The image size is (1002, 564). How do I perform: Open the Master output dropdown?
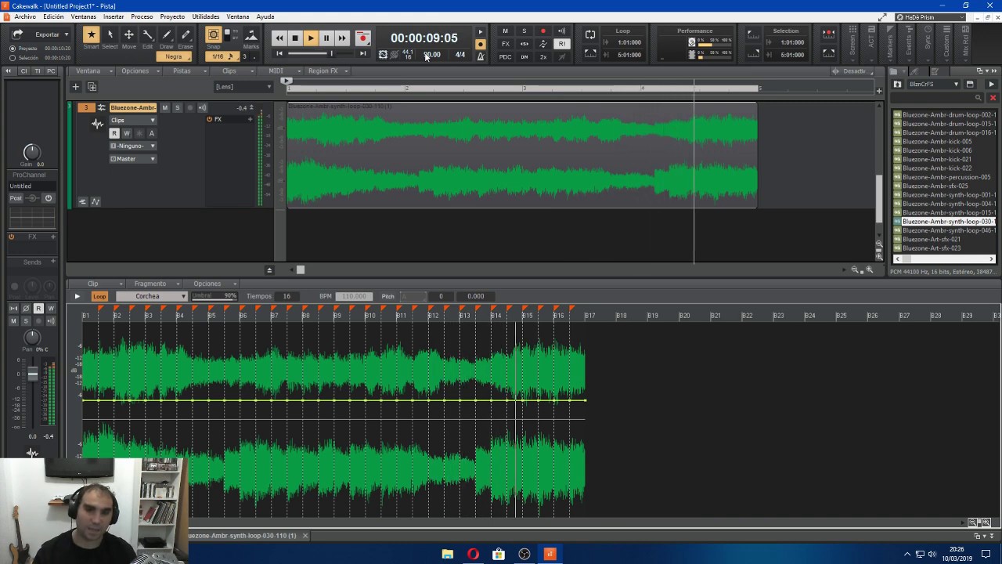coord(132,159)
